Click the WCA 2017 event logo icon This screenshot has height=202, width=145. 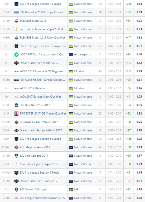pos(16,96)
